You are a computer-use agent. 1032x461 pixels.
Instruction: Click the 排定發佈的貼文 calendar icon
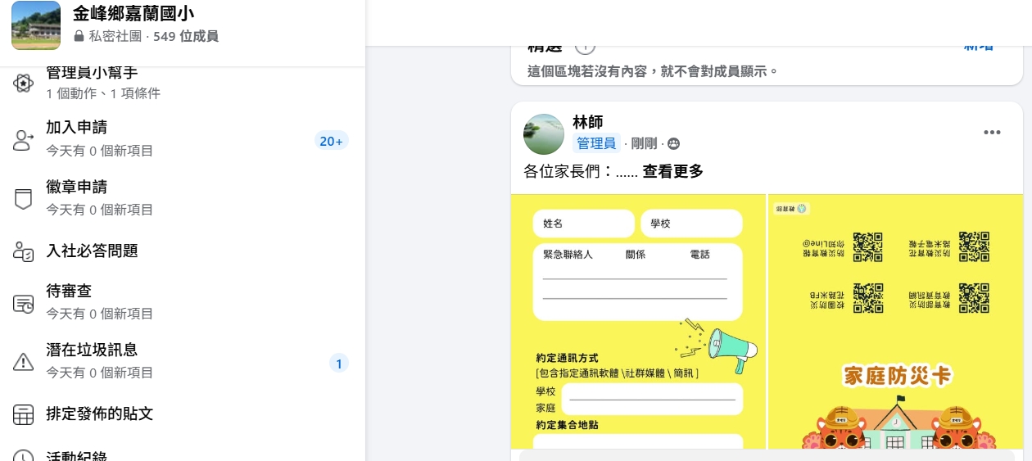pos(23,414)
